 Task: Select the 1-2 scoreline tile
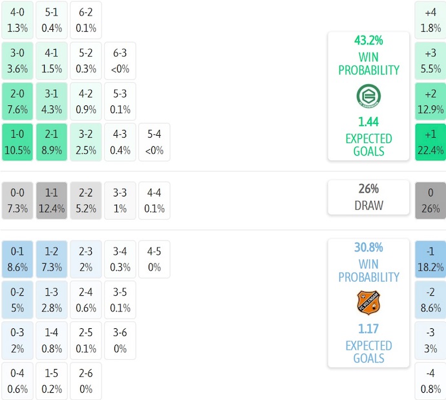click(x=52, y=259)
